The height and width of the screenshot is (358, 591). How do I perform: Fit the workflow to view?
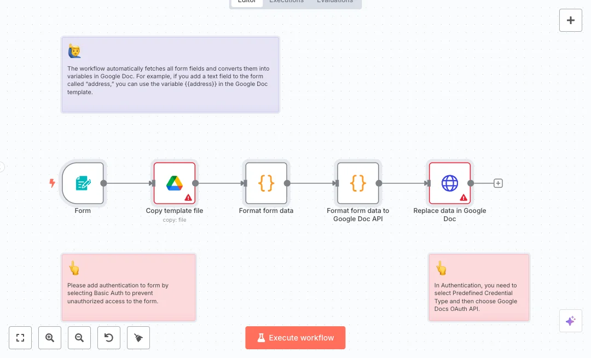[x=20, y=338]
